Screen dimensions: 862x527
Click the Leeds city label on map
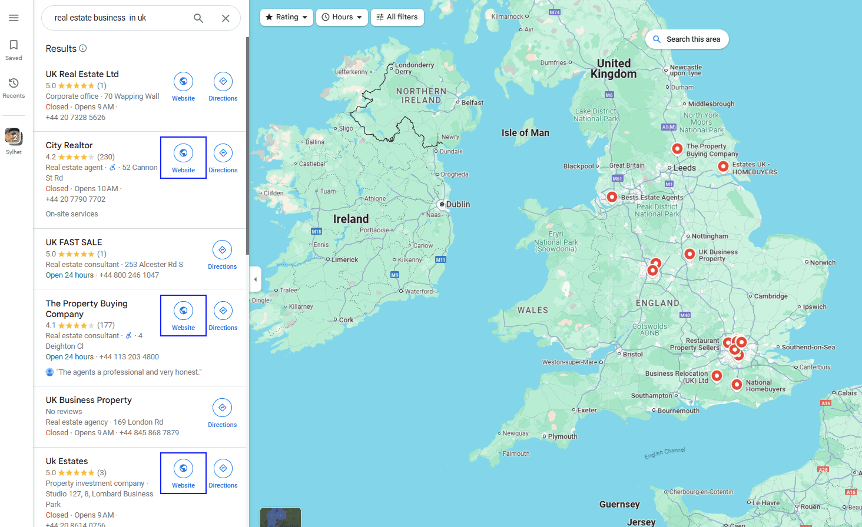[685, 168]
